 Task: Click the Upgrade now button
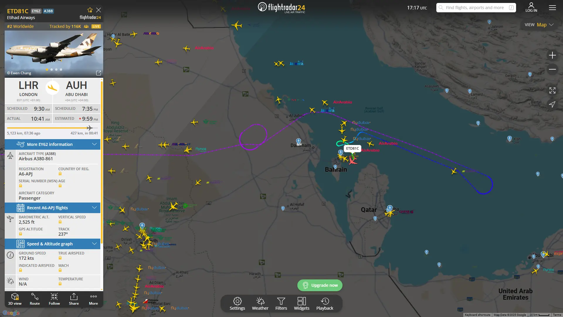(320, 285)
